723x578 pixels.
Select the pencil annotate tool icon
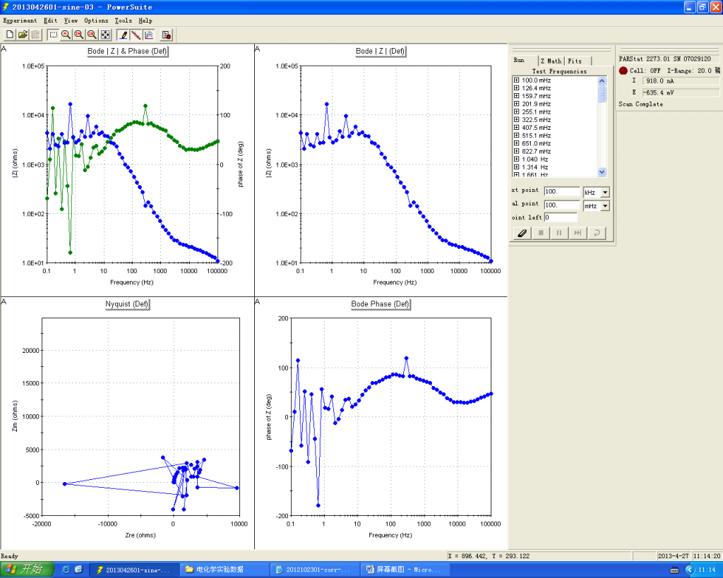click(x=123, y=35)
